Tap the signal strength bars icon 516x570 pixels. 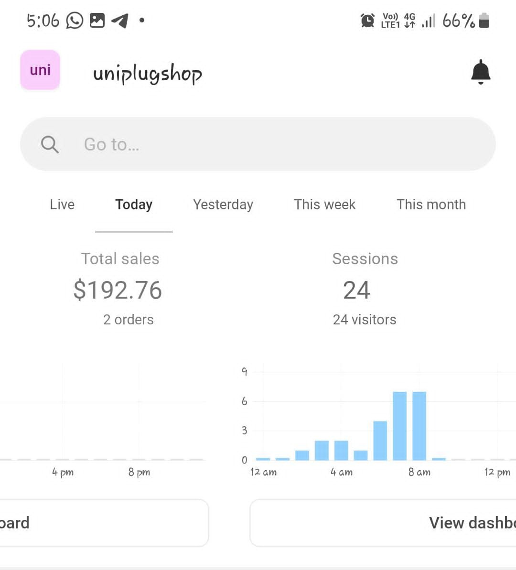click(429, 21)
